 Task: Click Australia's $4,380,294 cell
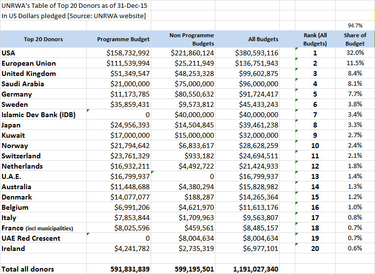coord(183,187)
